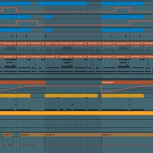
Task: Click lowest automation breakpoint under Kontakt 2 start
Action: [x=102, y=92]
